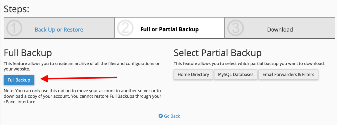The width and height of the screenshot is (337, 125).
Task: Open the Back Up or Restore step link
Action: [59, 29]
